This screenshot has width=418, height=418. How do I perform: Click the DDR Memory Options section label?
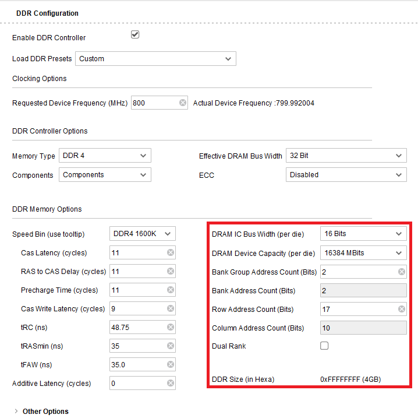coord(47,209)
